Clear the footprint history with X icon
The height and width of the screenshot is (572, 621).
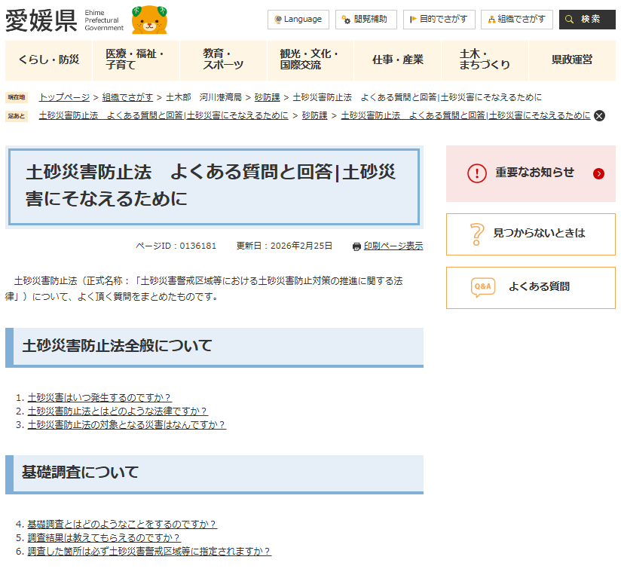(599, 115)
